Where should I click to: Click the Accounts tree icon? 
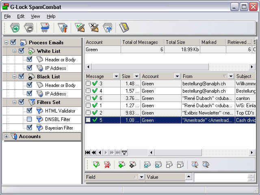[x=14, y=136]
